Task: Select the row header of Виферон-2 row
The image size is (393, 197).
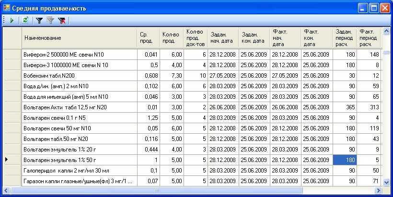Action: (x=12, y=54)
